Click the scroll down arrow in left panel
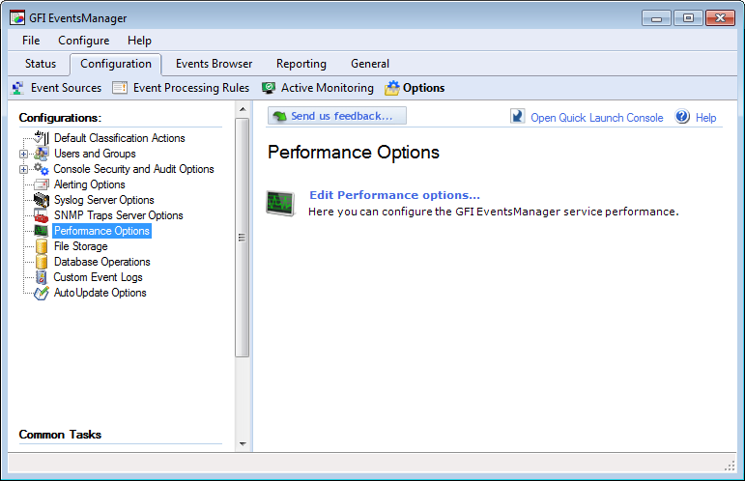 [243, 444]
